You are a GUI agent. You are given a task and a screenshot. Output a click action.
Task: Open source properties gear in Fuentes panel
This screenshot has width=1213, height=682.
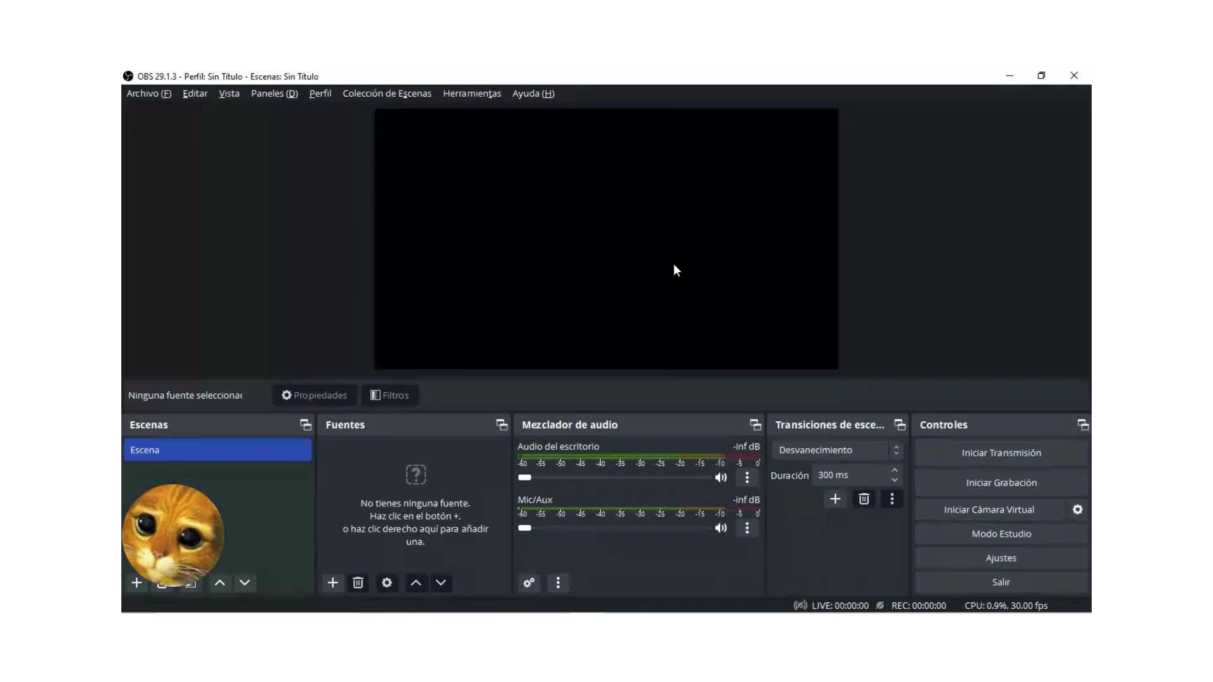click(x=387, y=582)
